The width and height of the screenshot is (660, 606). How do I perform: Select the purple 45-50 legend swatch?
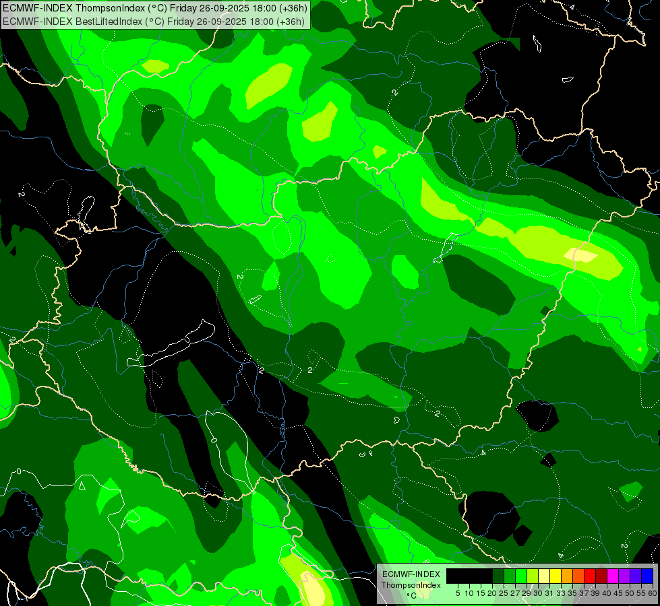(x=624, y=576)
